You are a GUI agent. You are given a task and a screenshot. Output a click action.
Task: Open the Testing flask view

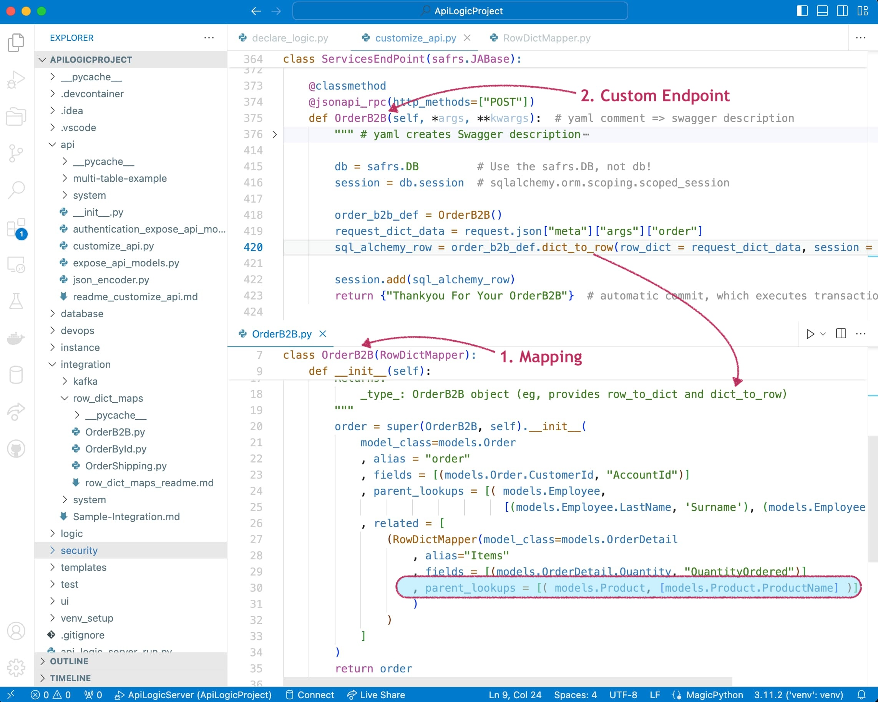point(16,301)
